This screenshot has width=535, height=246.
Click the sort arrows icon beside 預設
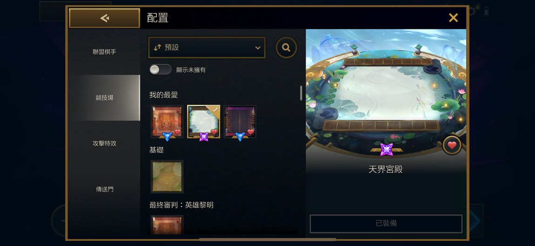click(157, 48)
